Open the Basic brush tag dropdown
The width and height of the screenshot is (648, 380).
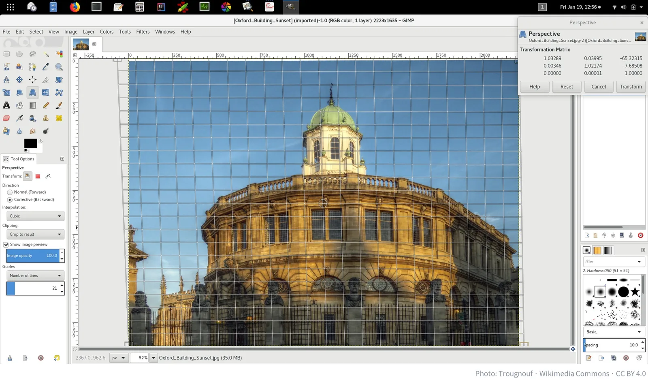614,332
